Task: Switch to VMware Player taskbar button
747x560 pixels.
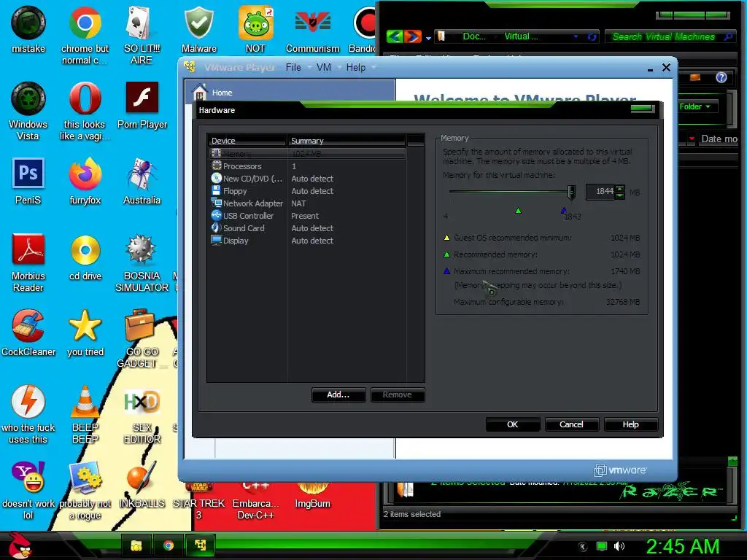Action: point(201,545)
